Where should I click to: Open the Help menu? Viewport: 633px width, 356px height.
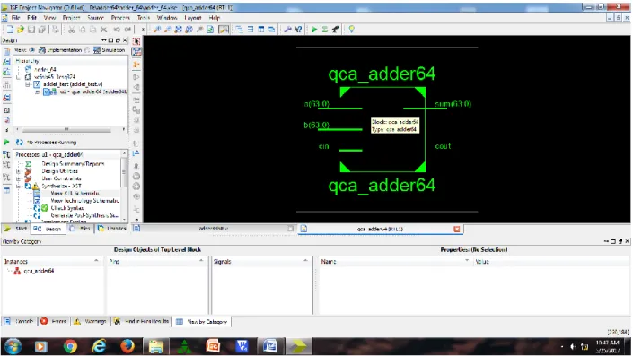pos(215,18)
